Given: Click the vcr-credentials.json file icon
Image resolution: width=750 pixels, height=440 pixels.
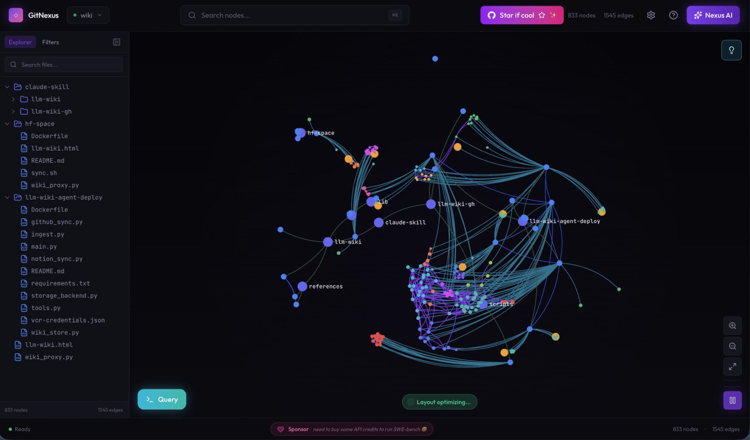Looking at the screenshot, I should pos(24,320).
